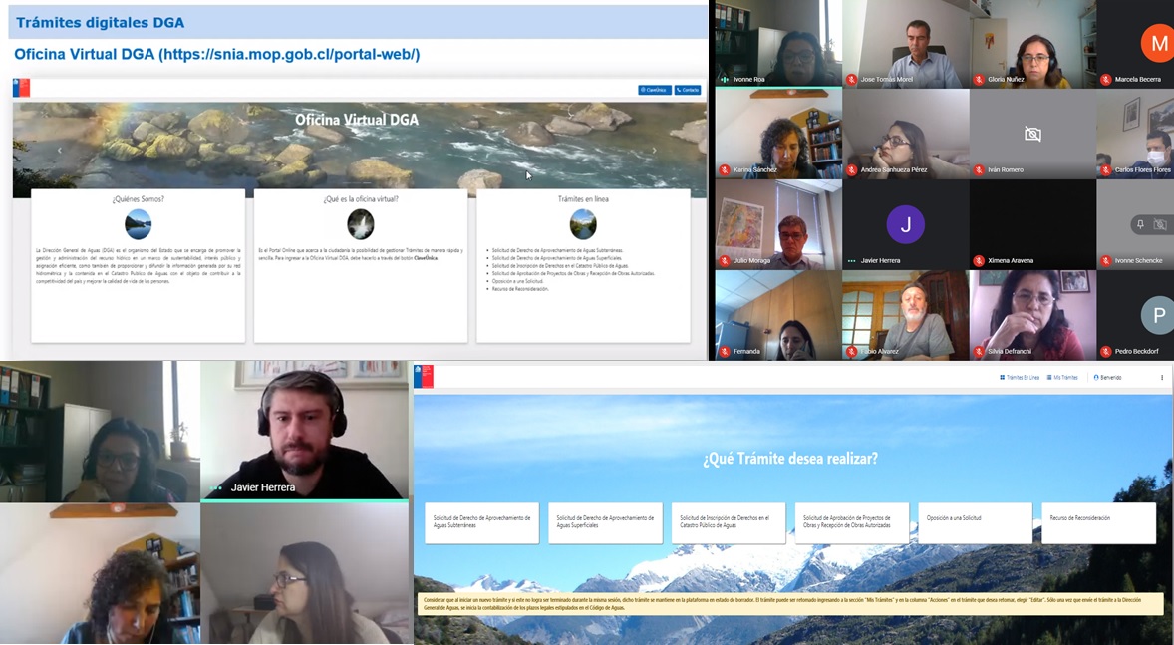
Task: Choose the Aguas Superficiales solicitud card
Action: [605, 523]
